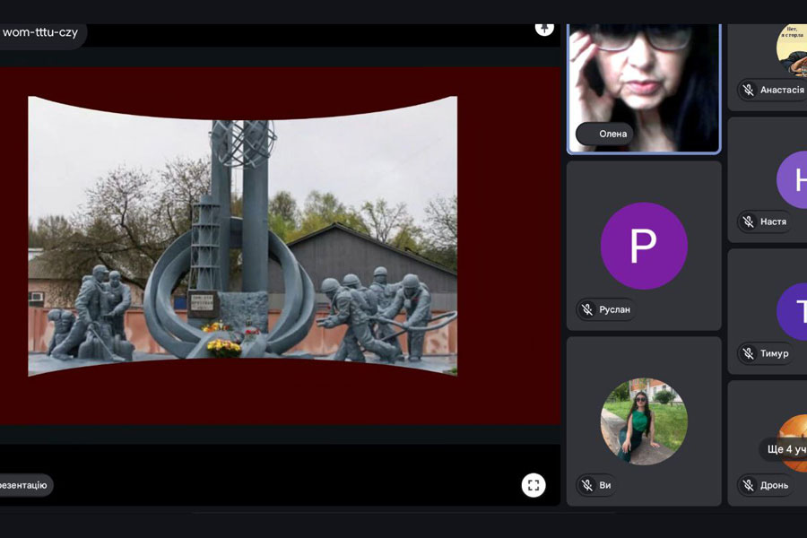Click the round profile photo in Ви tile
Viewport: 807px width, 538px height.
(644, 421)
